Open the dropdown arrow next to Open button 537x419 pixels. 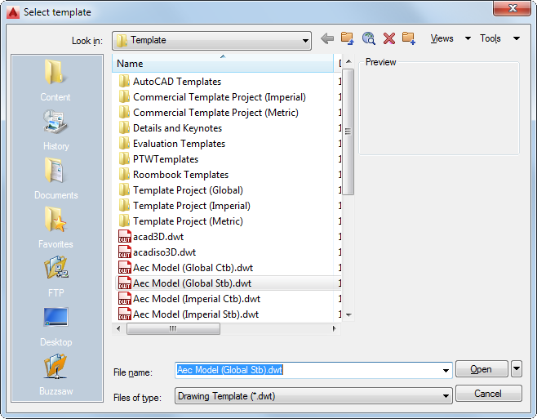pos(517,369)
